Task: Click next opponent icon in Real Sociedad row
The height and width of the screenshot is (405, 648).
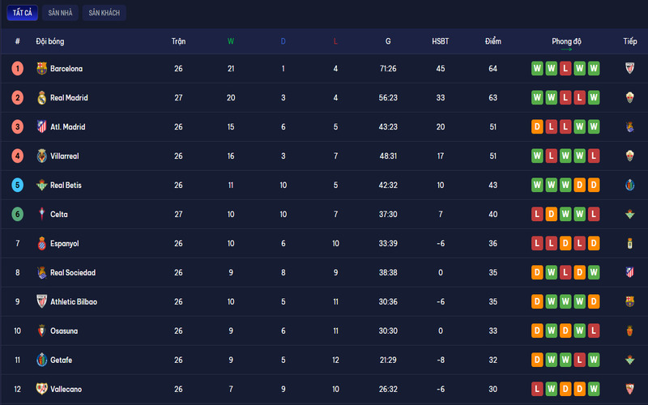Action: click(x=629, y=273)
